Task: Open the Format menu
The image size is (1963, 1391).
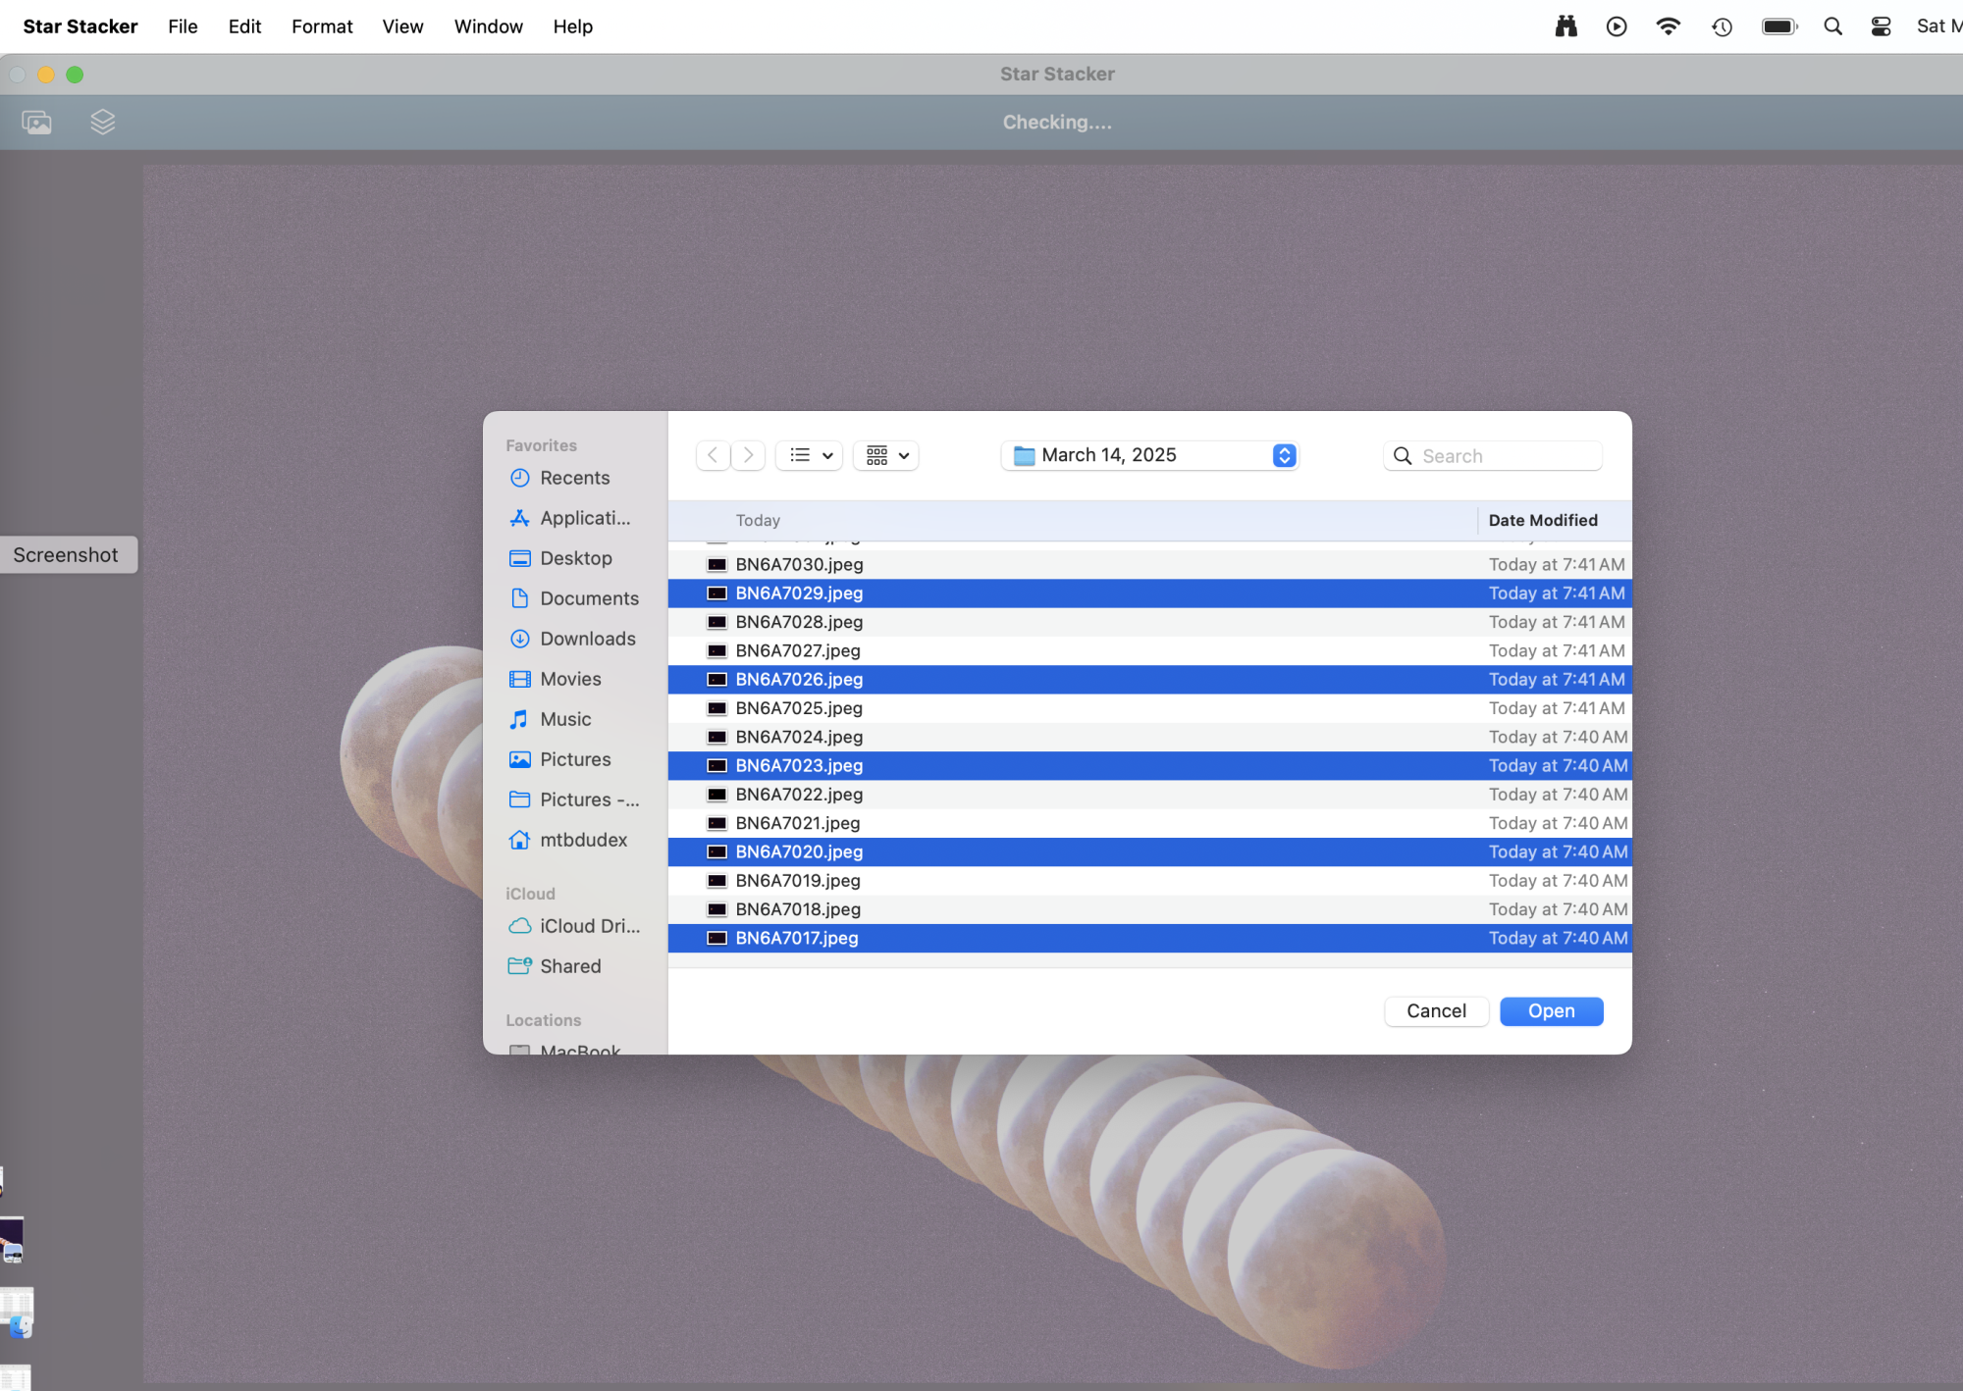Action: (322, 26)
